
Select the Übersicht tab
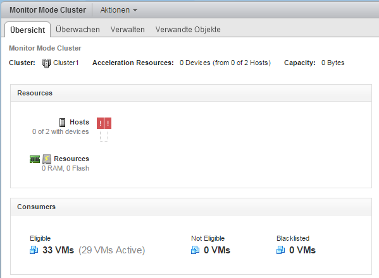tap(28, 30)
